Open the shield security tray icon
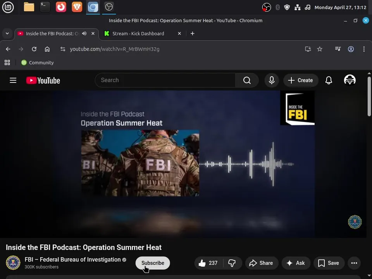 pos(287,7)
